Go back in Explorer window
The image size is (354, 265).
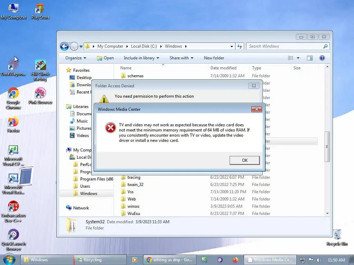64,47
